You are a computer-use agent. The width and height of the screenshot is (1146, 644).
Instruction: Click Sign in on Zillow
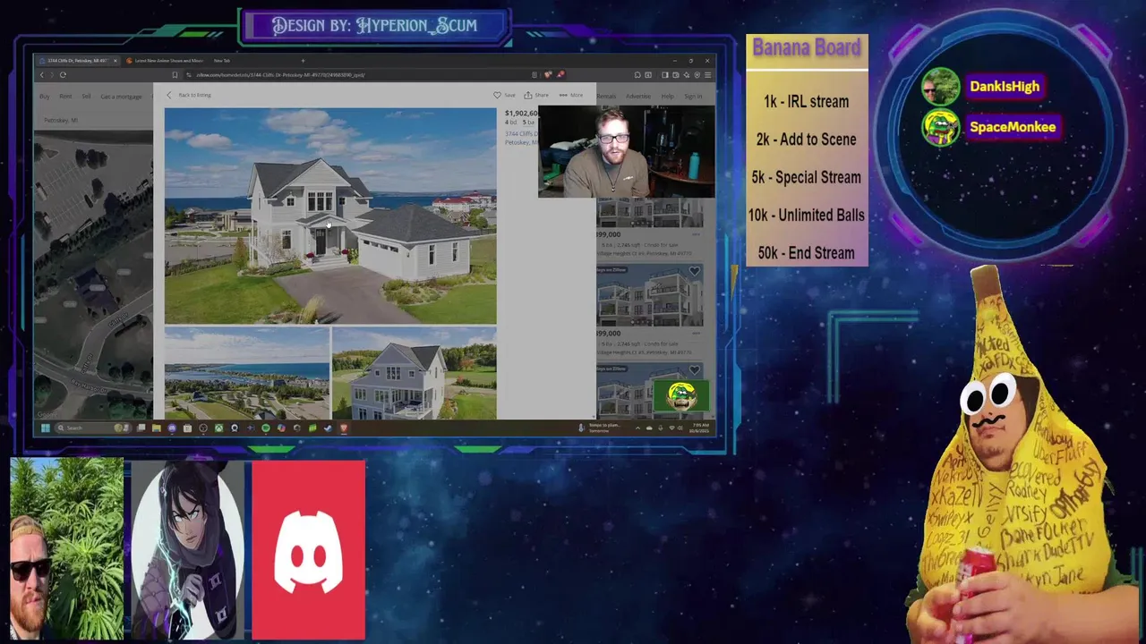(693, 96)
